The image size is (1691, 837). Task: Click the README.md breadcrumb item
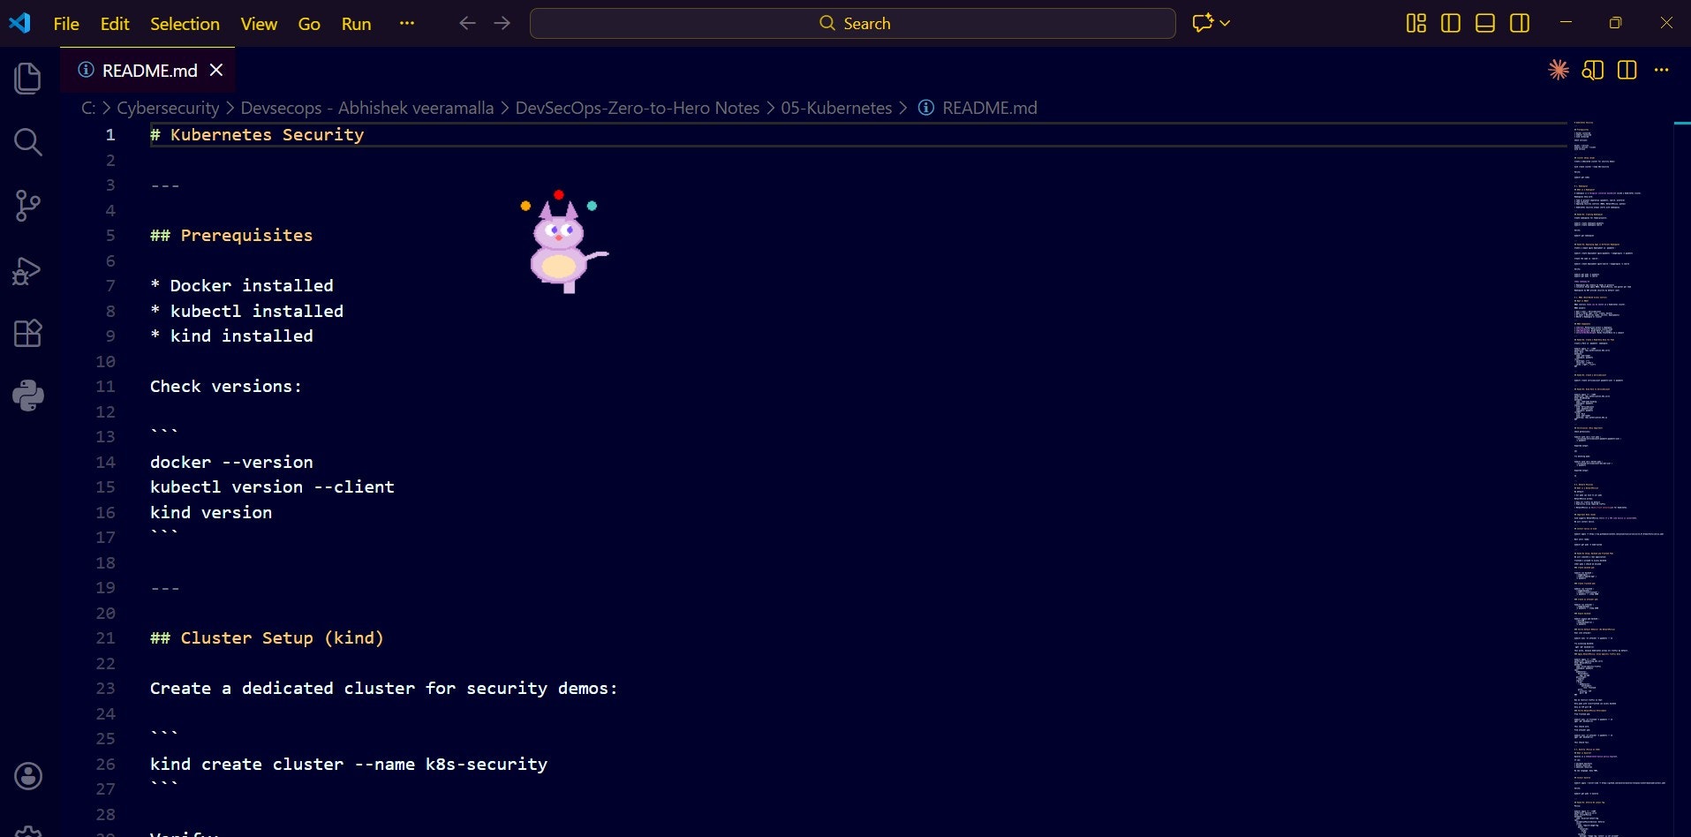[x=978, y=108]
